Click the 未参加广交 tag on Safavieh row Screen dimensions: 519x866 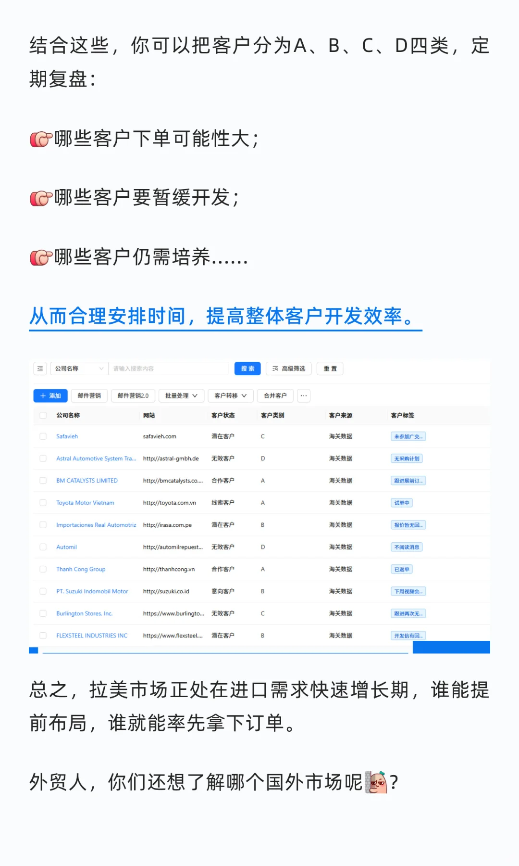pos(408,436)
